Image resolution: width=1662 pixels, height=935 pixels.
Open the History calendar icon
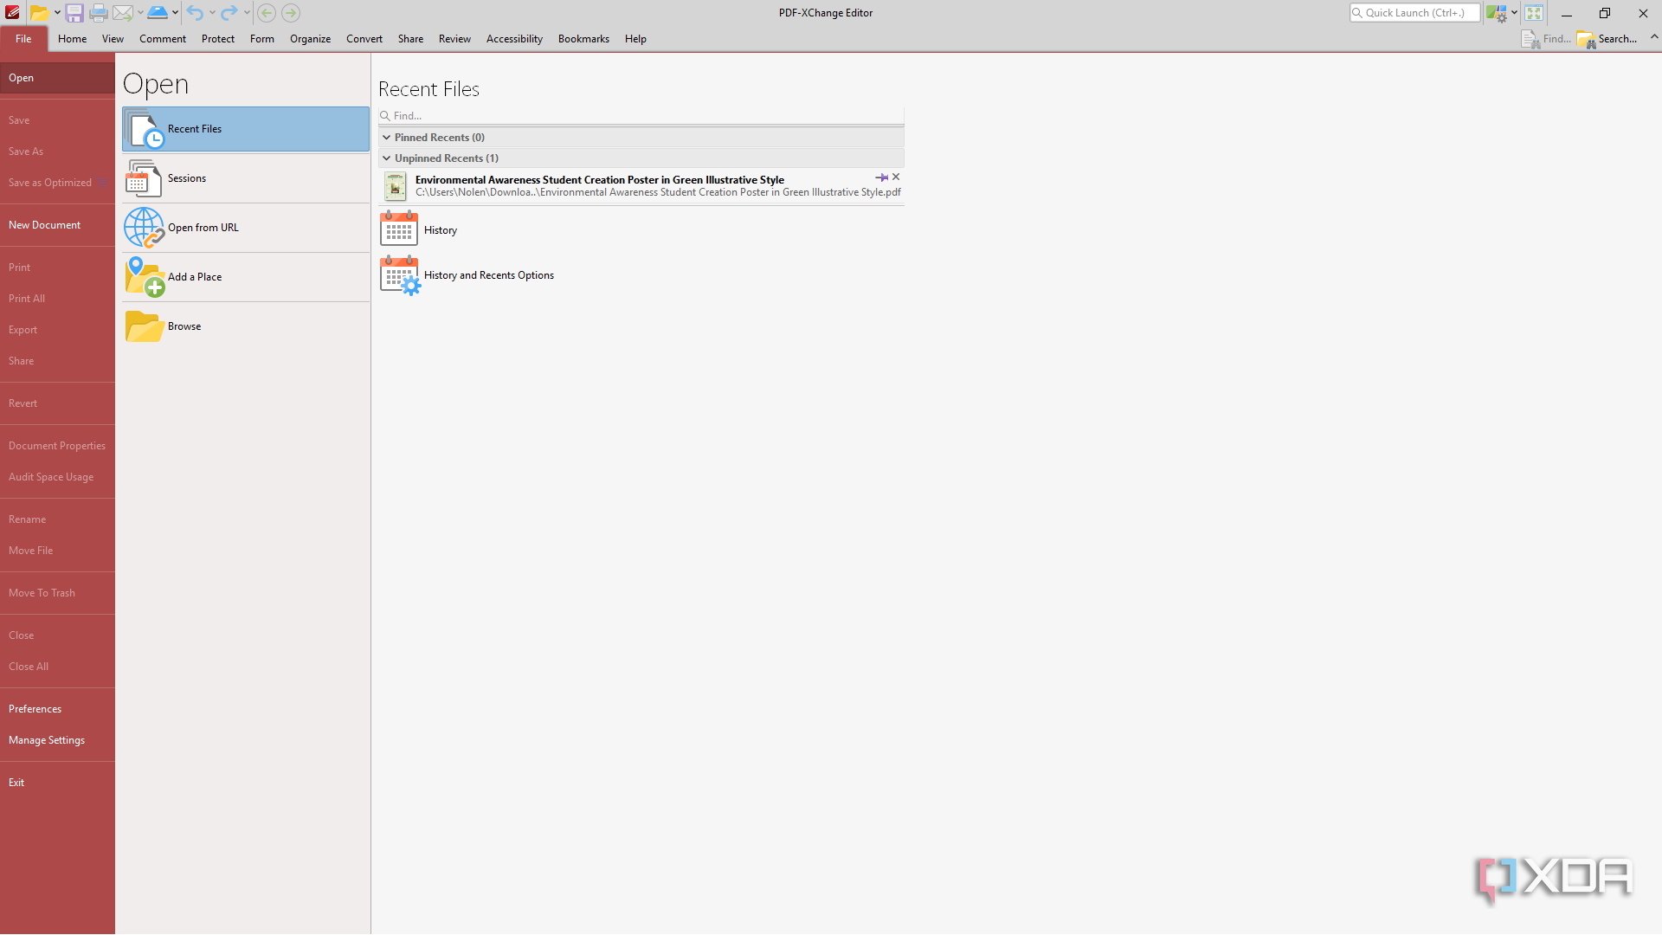point(398,229)
